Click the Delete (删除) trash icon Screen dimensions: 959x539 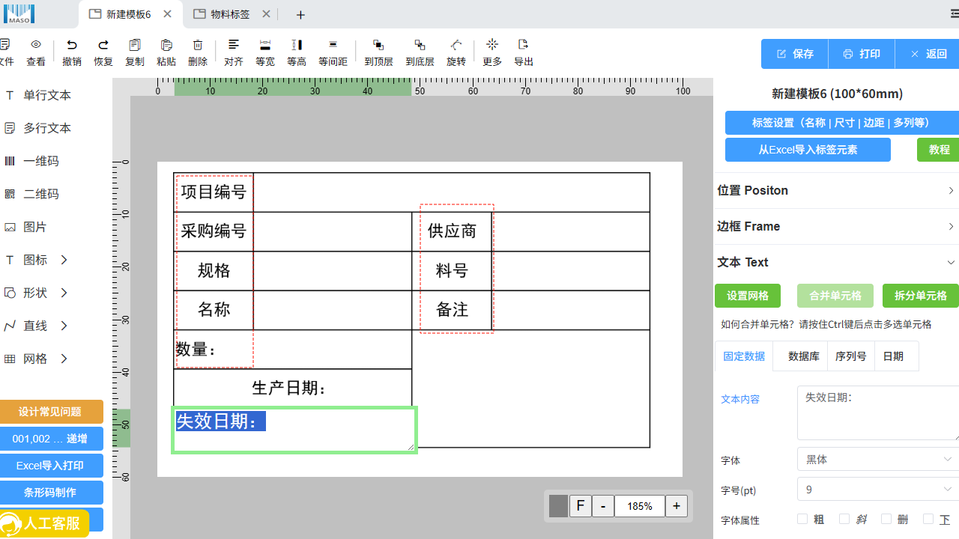198,45
